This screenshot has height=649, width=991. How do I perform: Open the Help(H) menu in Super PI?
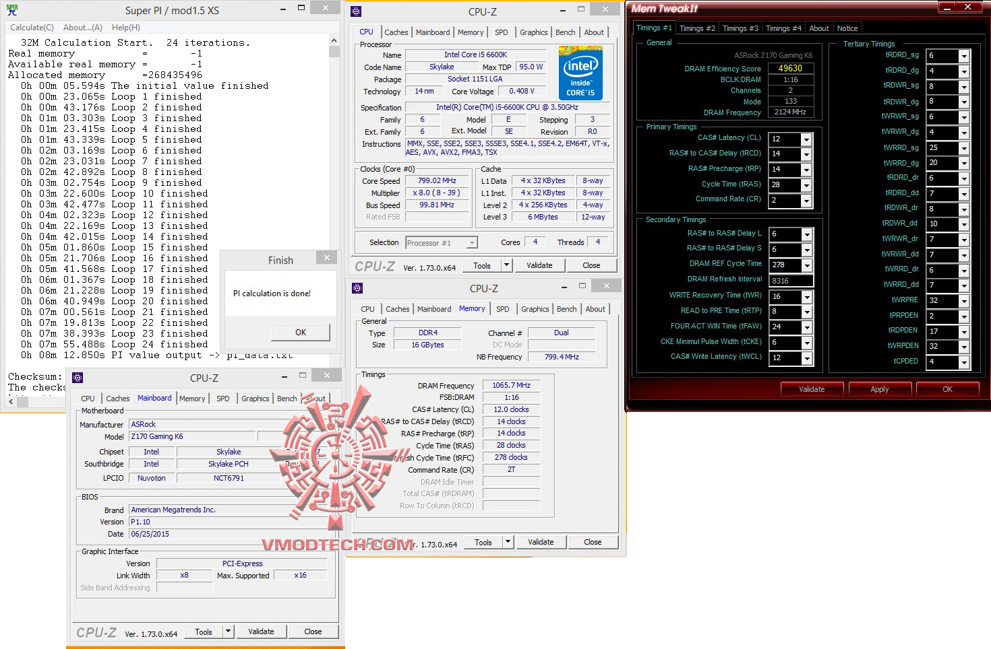(x=126, y=28)
